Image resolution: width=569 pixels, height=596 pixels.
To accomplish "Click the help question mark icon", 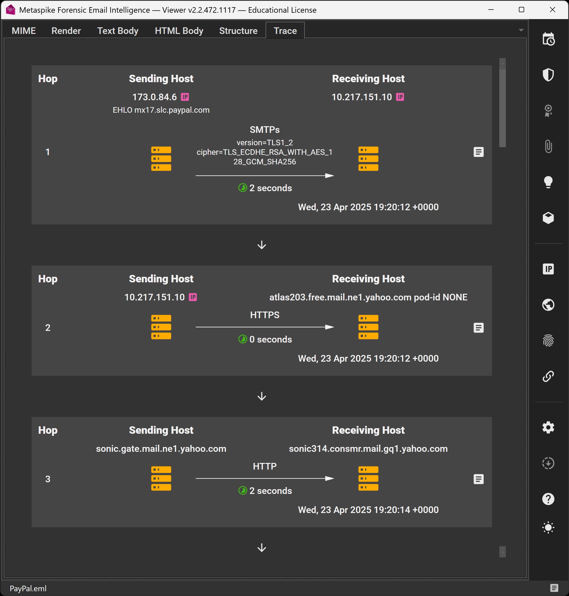I will coord(548,499).
